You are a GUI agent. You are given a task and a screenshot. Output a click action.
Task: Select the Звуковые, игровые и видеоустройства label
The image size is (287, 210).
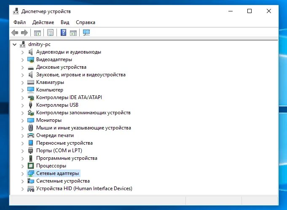[81, 75]
